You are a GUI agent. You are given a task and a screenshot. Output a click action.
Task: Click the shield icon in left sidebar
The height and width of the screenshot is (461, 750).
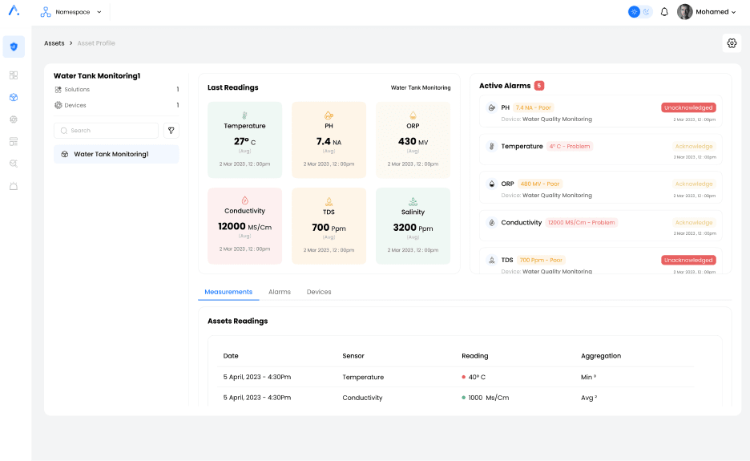pos(14,47)
